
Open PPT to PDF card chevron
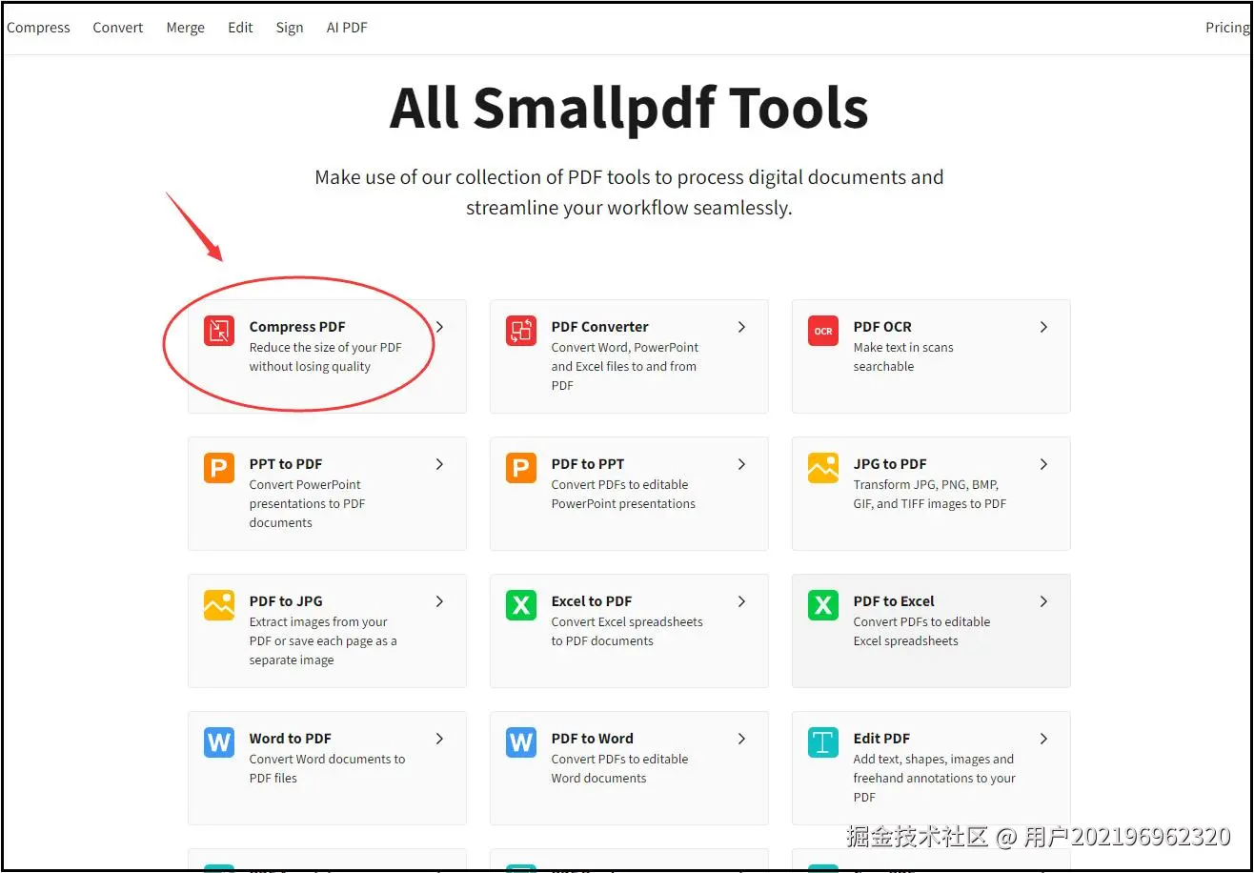click(x=439, y=464)
